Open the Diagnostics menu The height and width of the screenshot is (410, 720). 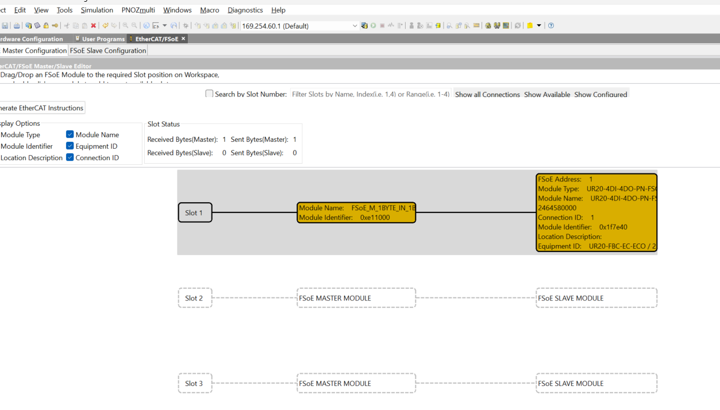[x=245, y=10]
